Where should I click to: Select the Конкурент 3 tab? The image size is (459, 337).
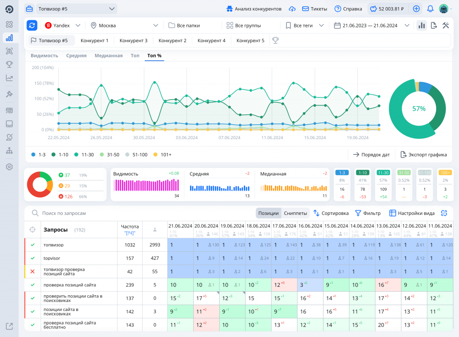pos(134,40)
